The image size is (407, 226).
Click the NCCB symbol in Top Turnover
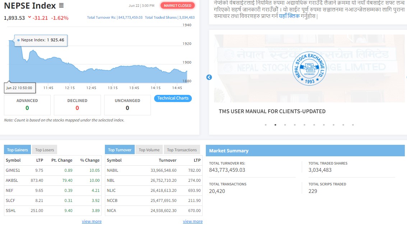pos(112,200)
